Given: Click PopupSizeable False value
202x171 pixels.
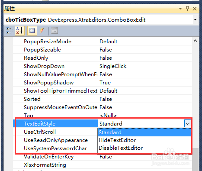Looking at the screenshot, I should tap(145, 50).
